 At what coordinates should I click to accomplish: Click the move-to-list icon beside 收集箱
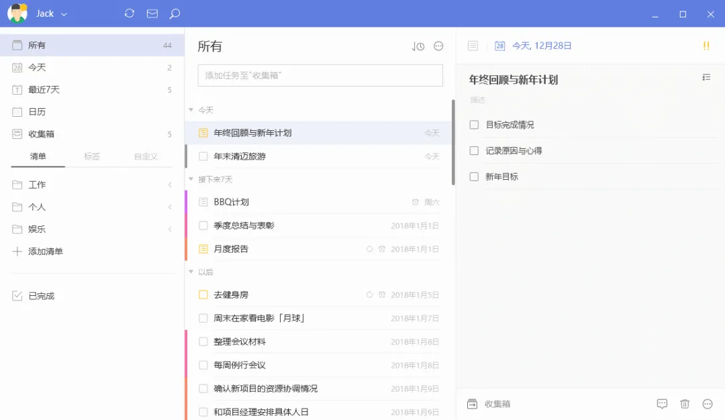point(472,404)
